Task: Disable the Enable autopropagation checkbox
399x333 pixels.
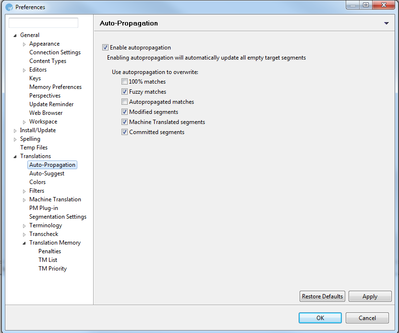Action: coord(105,48)
